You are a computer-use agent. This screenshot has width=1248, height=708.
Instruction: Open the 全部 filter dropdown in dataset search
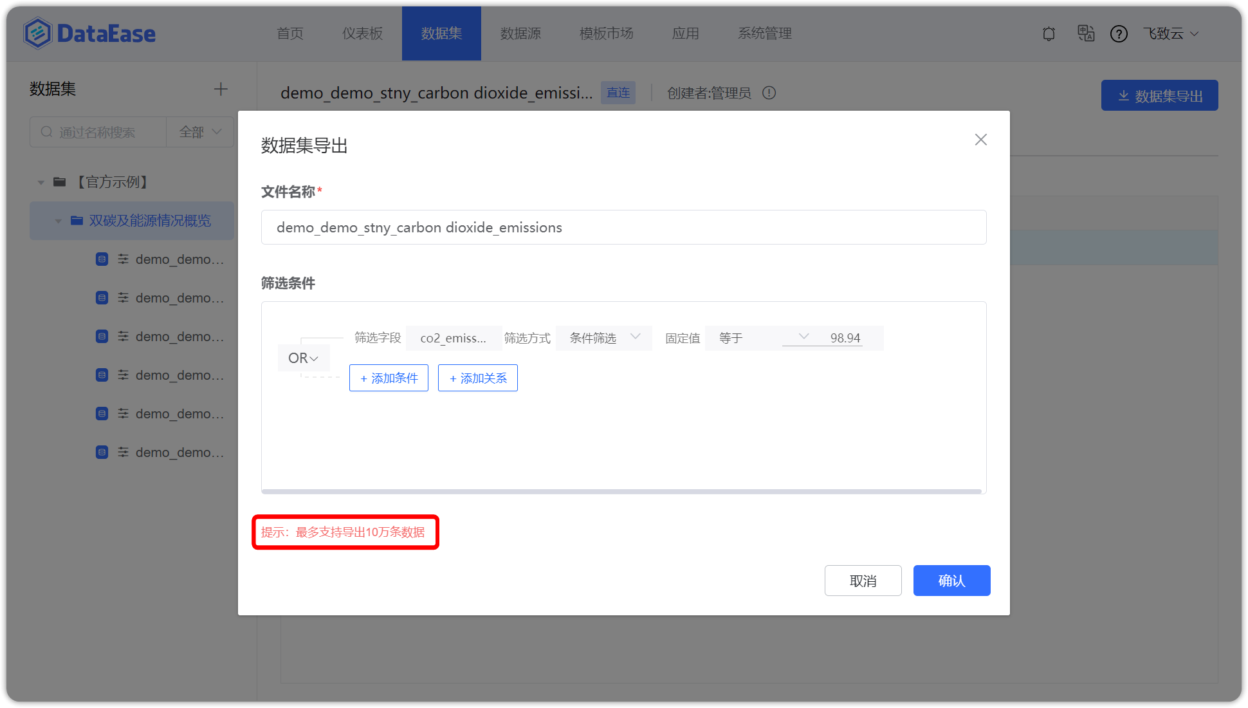tap(199, 131)
